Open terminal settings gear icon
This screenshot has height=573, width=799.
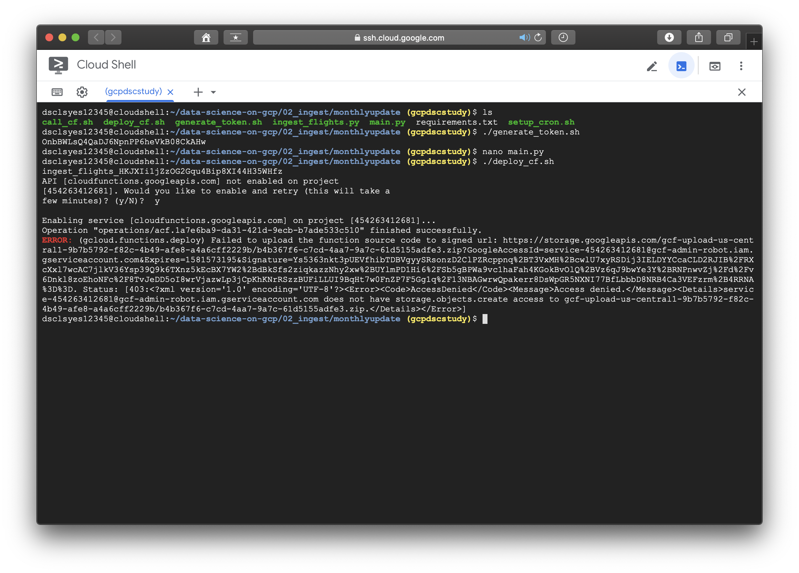click(82, 92)
